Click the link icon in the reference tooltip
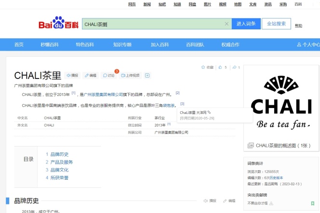The image size is (320, 213). pos(209,112)
